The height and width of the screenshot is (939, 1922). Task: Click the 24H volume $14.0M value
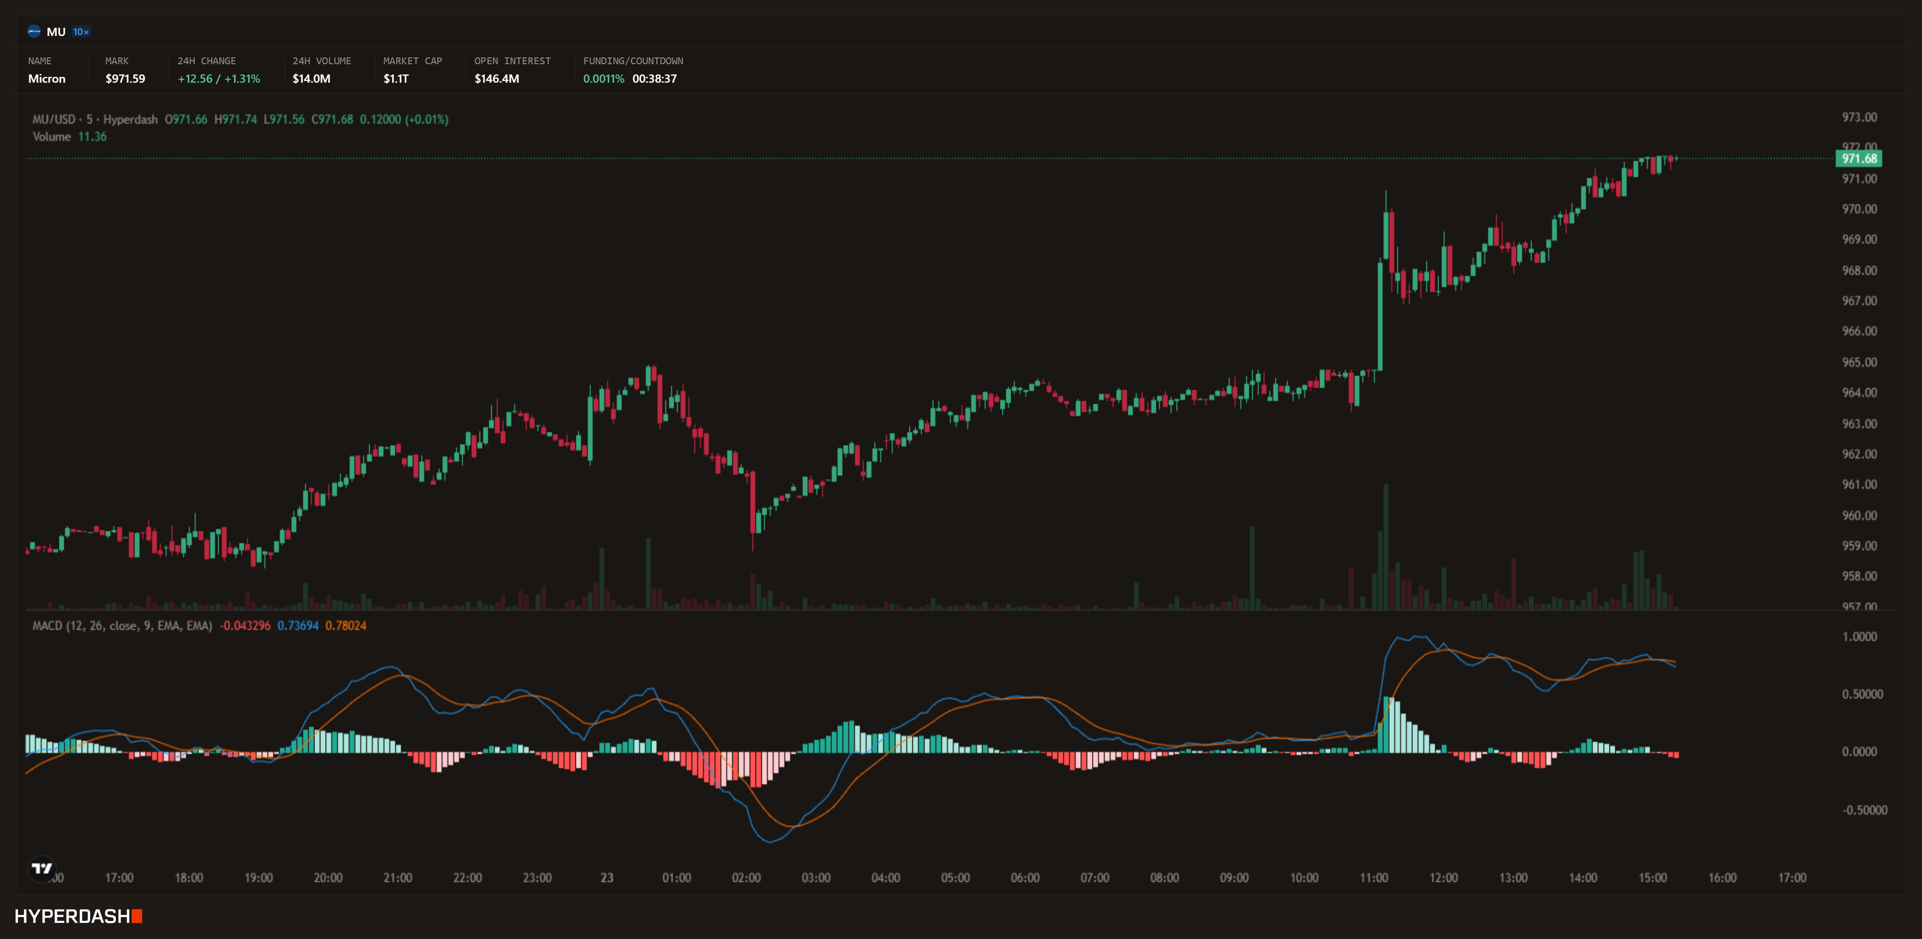(311, 78)
